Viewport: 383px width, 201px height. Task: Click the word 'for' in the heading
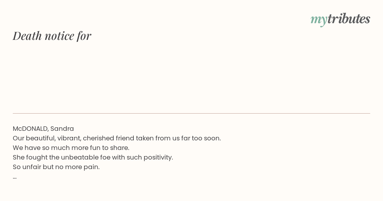click(x=84, y=36)
